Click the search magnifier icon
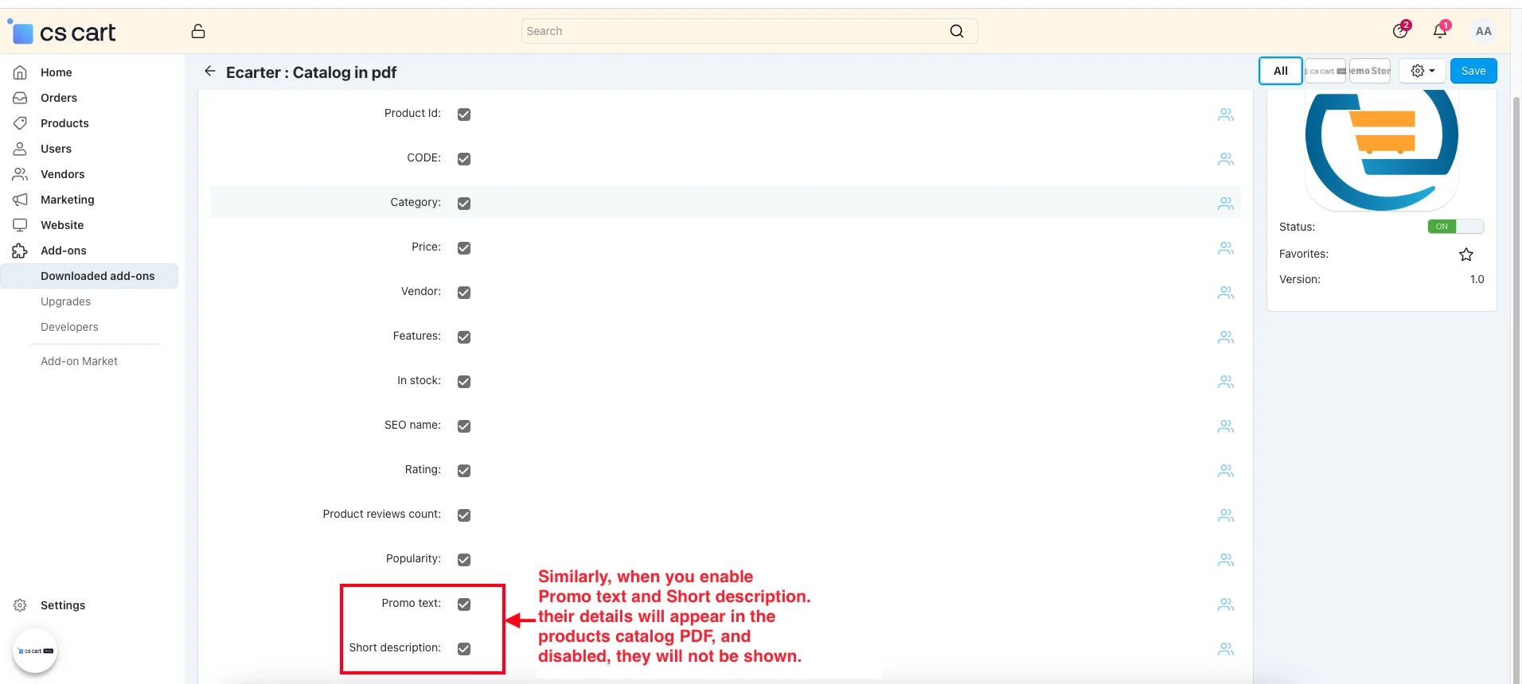The height and width of the screenshot is (684, 1522). [957, 31]
